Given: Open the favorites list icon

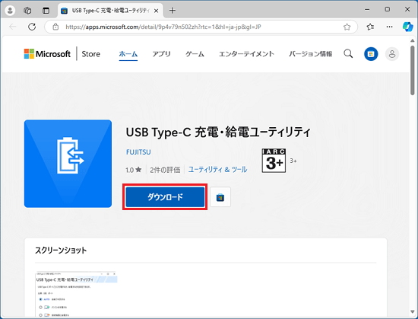Looking at the screenshot, I should click(x=370, y=27).
